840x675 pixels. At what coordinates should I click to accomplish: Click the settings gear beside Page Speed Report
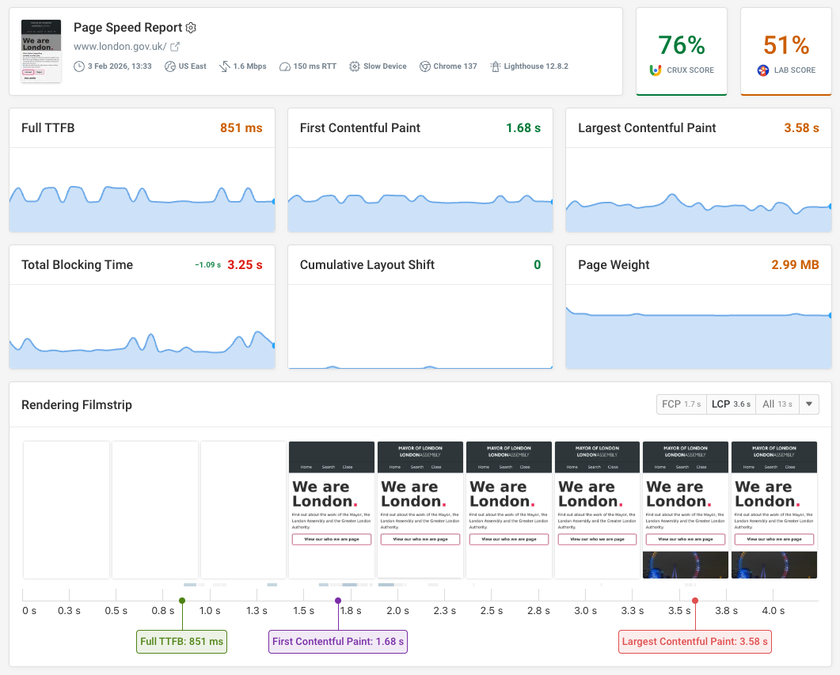point(191,28)
